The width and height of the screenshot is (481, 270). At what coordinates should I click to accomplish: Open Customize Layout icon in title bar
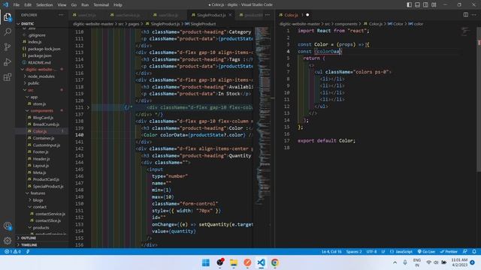pos(434,5)
